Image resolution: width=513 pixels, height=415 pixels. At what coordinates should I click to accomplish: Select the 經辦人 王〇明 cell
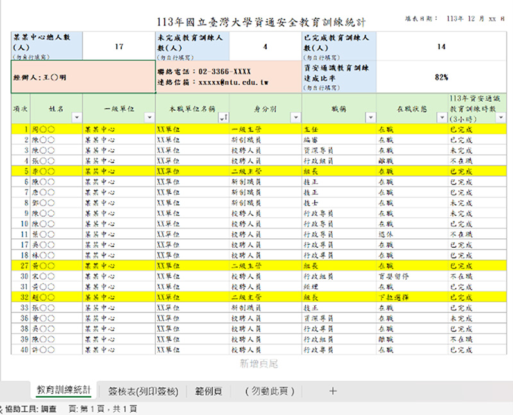tap(83, 77)
